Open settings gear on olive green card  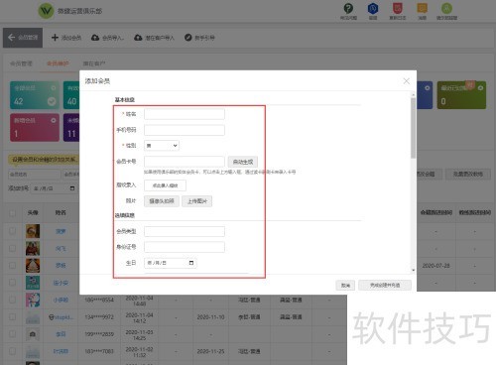[x=480, y=88]
